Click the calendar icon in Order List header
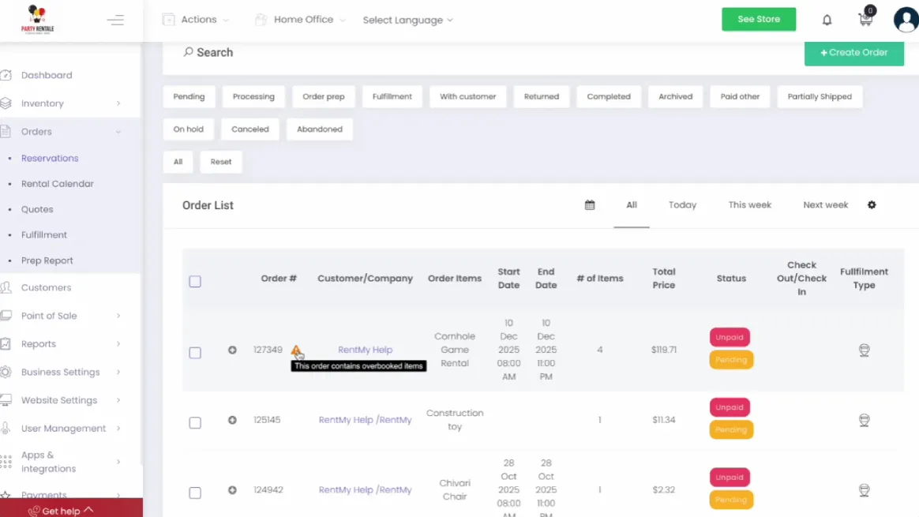This screenshot has height=517, width=919. pos(589,204)
